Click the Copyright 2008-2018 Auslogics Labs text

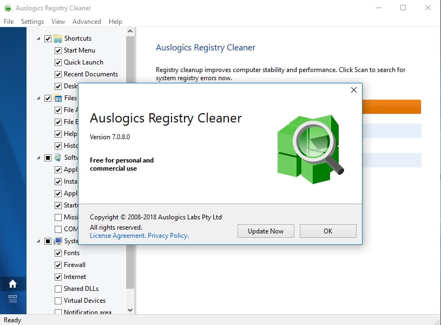(x=156, y=217)
